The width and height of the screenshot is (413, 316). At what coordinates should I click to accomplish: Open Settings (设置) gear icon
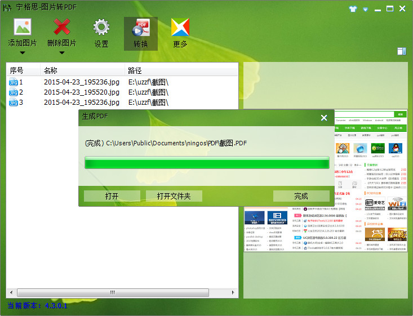pyautogui.click(x=101, y=27)
